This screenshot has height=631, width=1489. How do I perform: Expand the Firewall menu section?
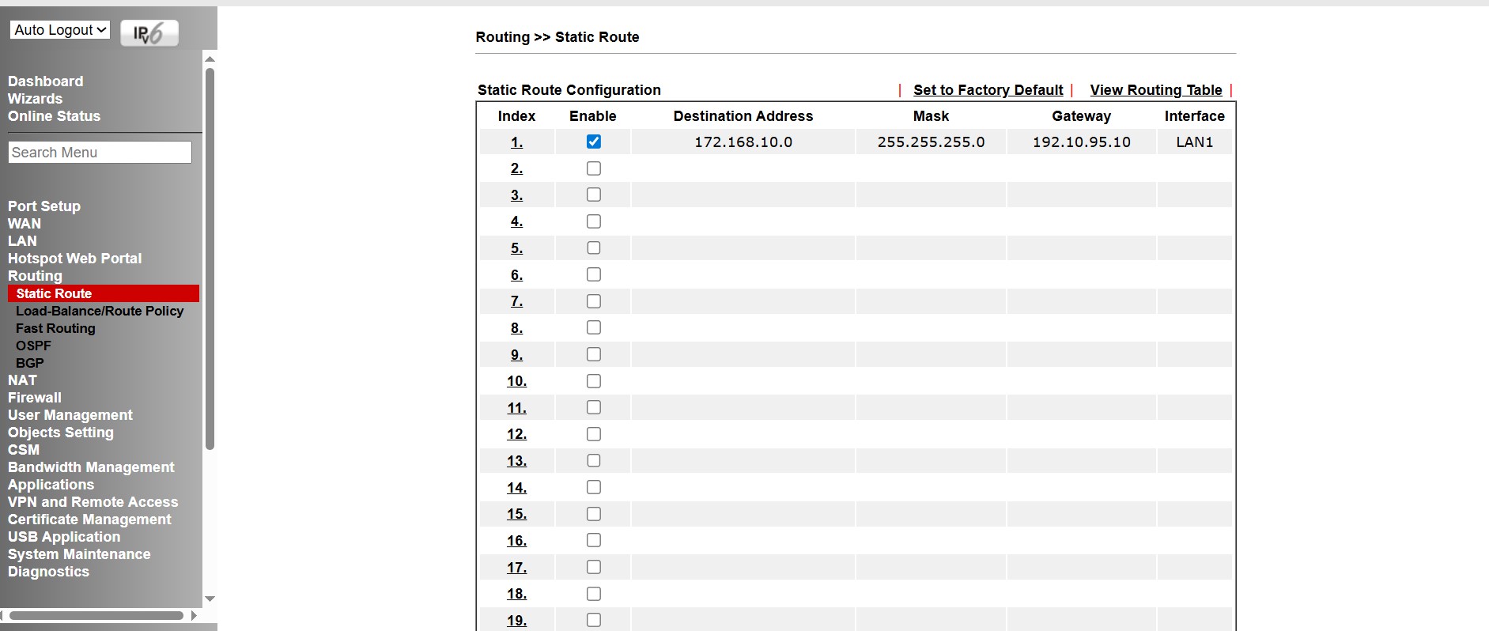click(34, 398)
